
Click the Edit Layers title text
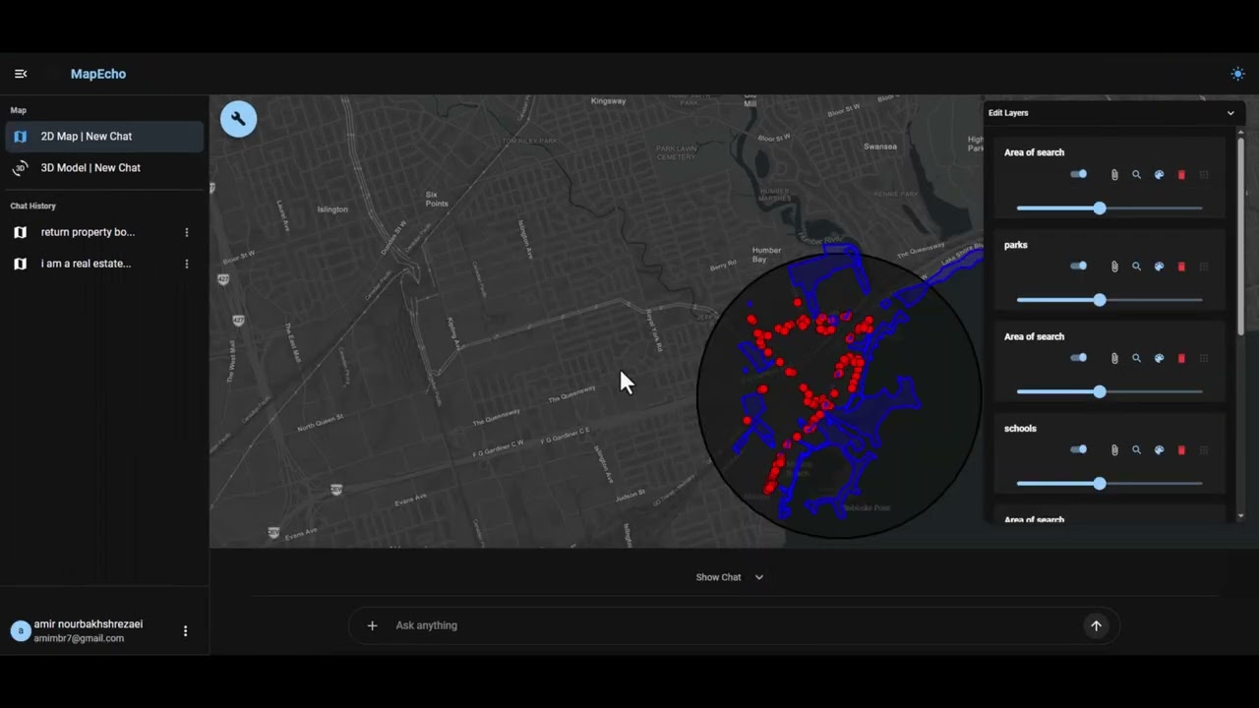[1008, 113]
